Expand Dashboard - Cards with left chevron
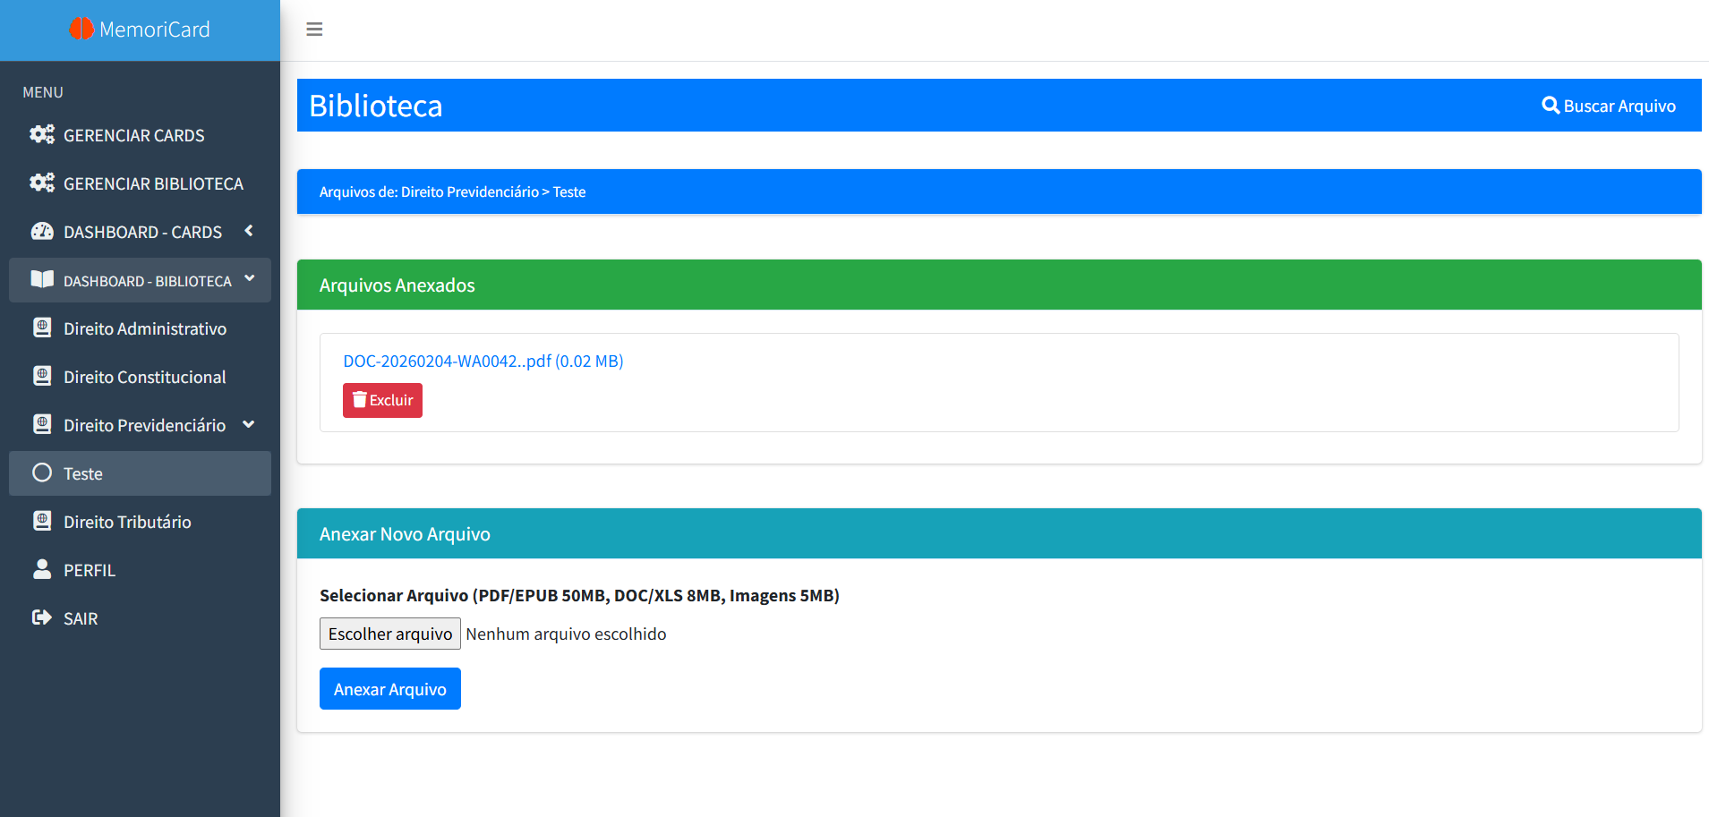 point(249,232)
